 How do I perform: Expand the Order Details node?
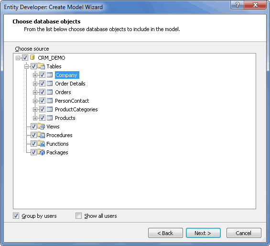coord(35,84)
